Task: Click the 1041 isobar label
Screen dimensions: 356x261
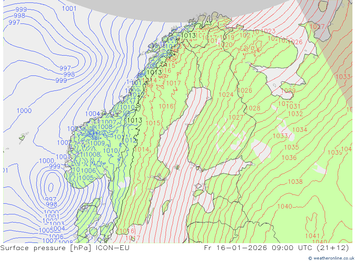Action: pos(312,236)
